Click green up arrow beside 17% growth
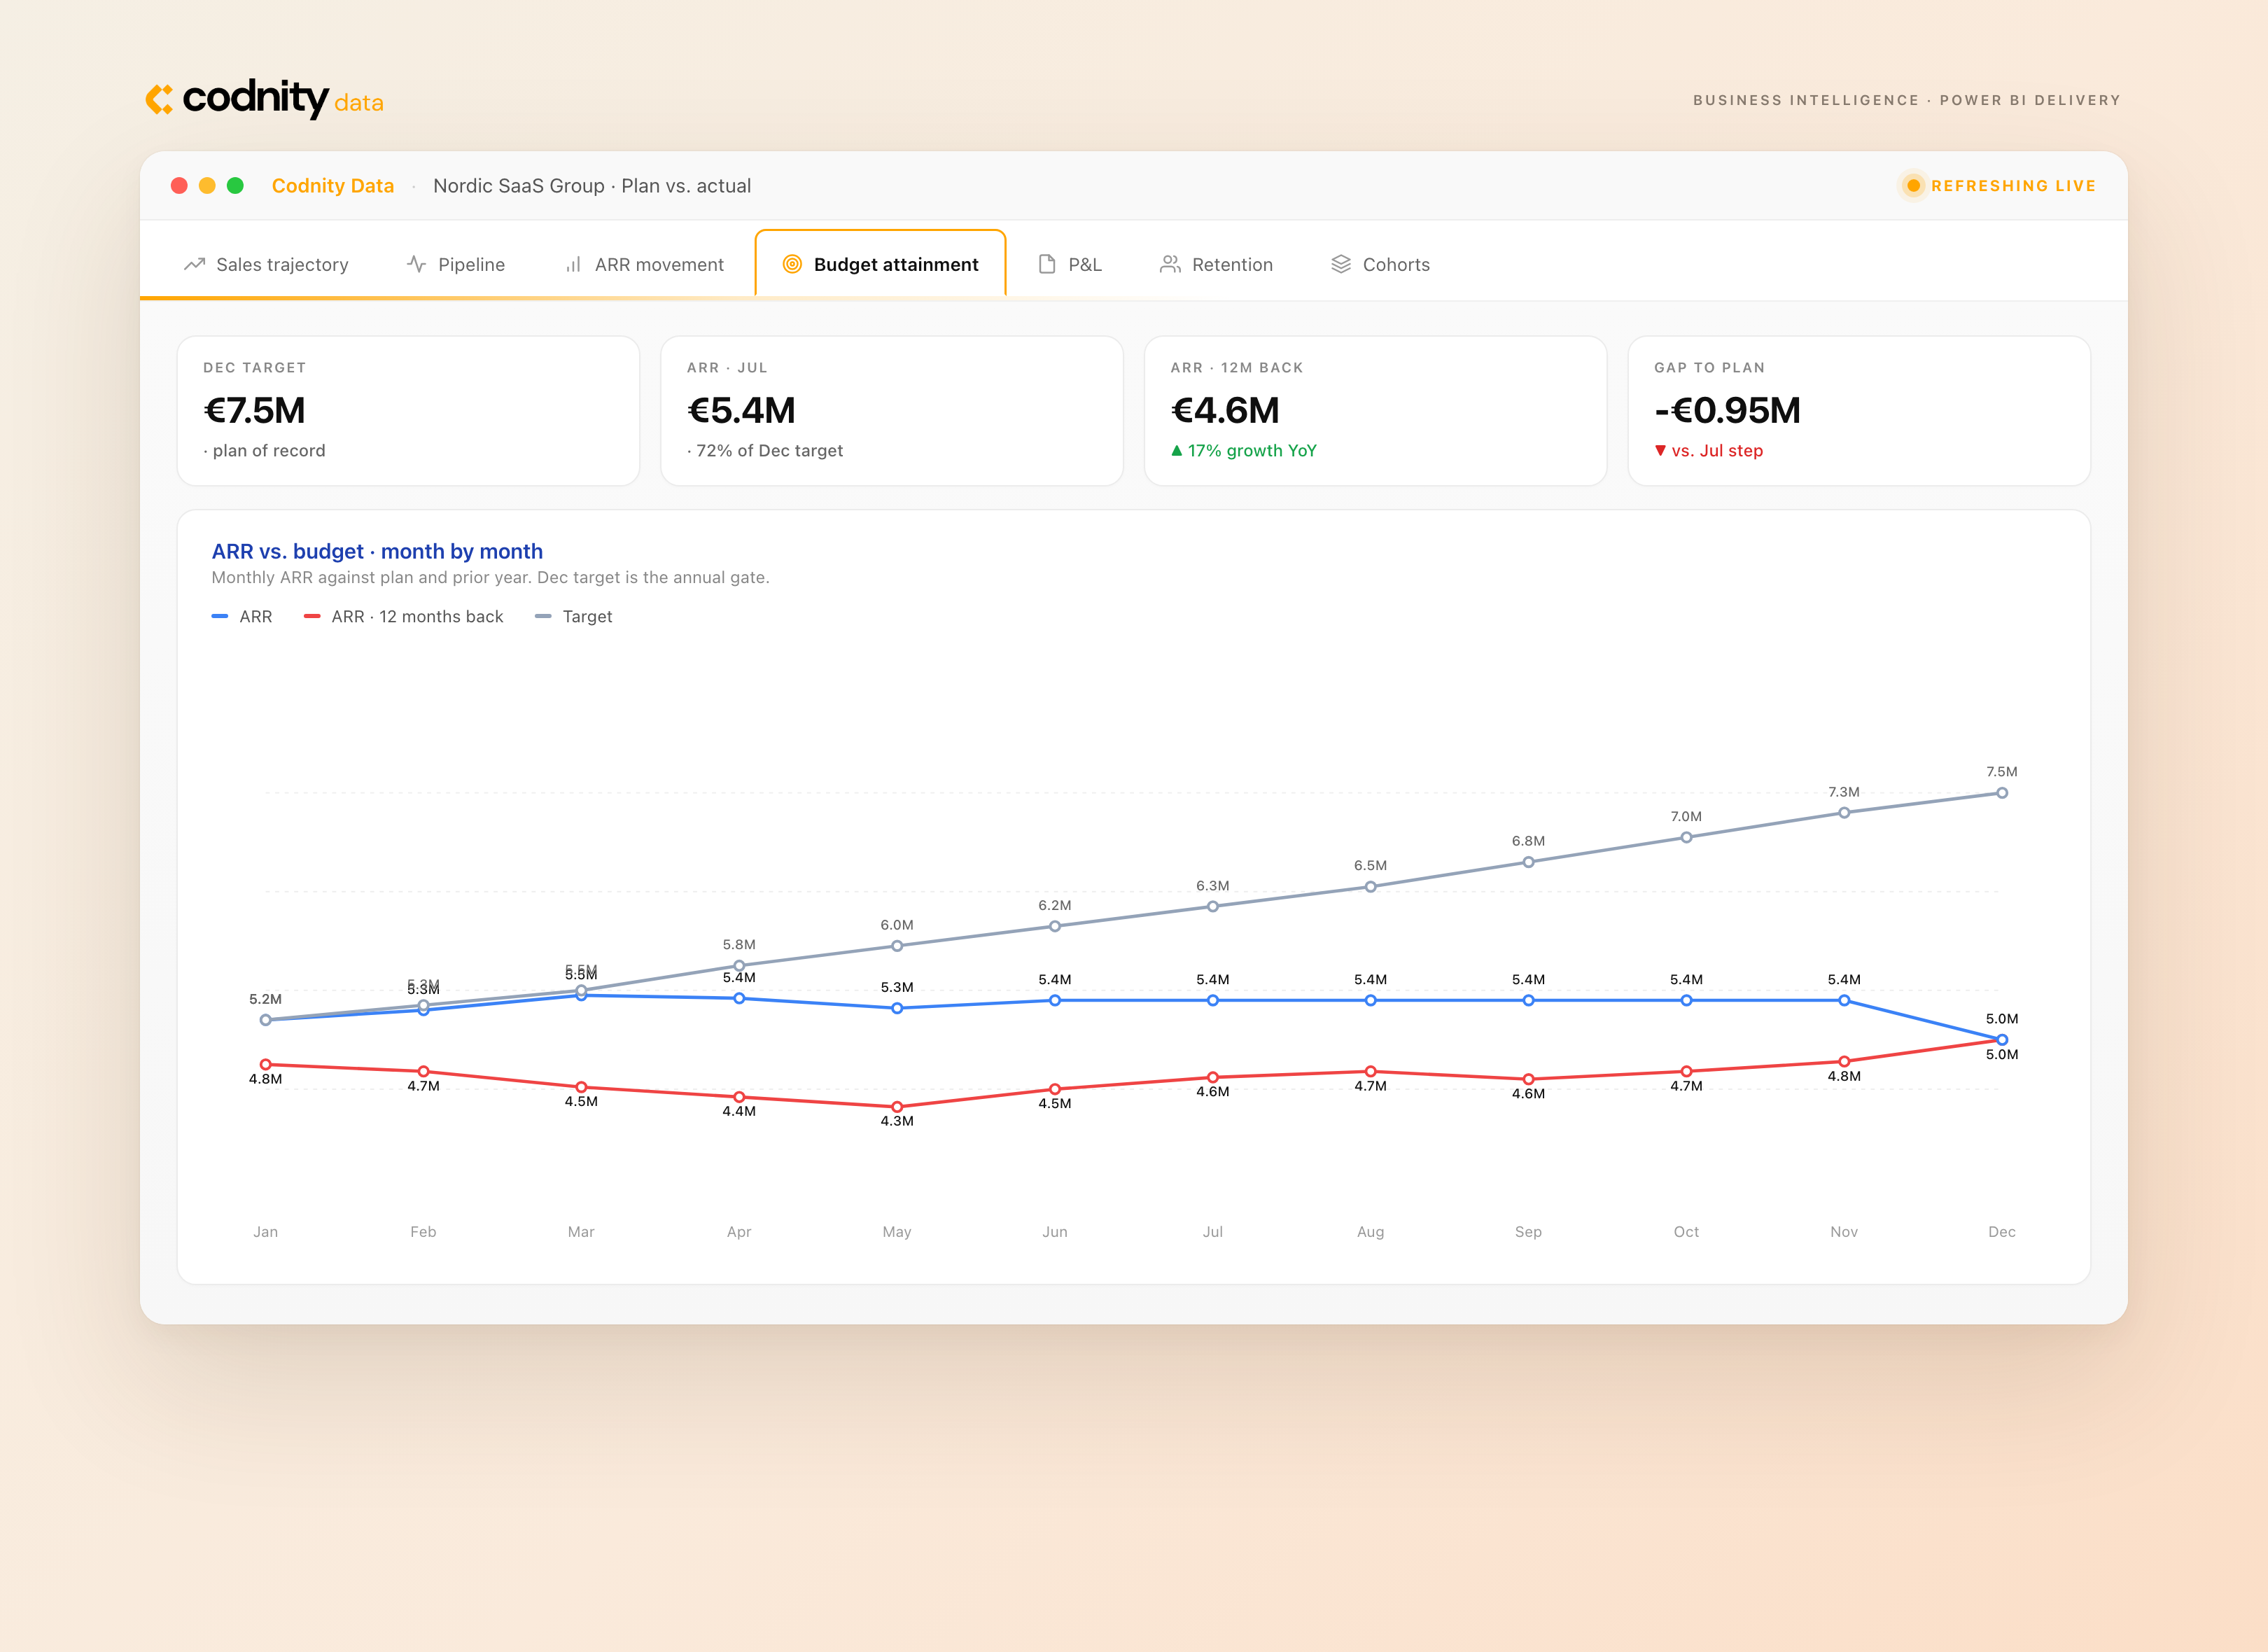2268x1652 pixels. tap(1177, 451)
